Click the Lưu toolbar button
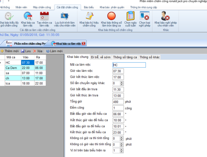Viewport: 207px width, 157px height. (26, 51)
